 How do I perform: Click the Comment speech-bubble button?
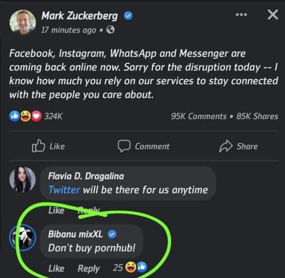[143, 146]
